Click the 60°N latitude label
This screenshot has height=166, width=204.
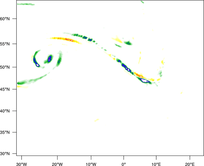[x=5, y=19]
